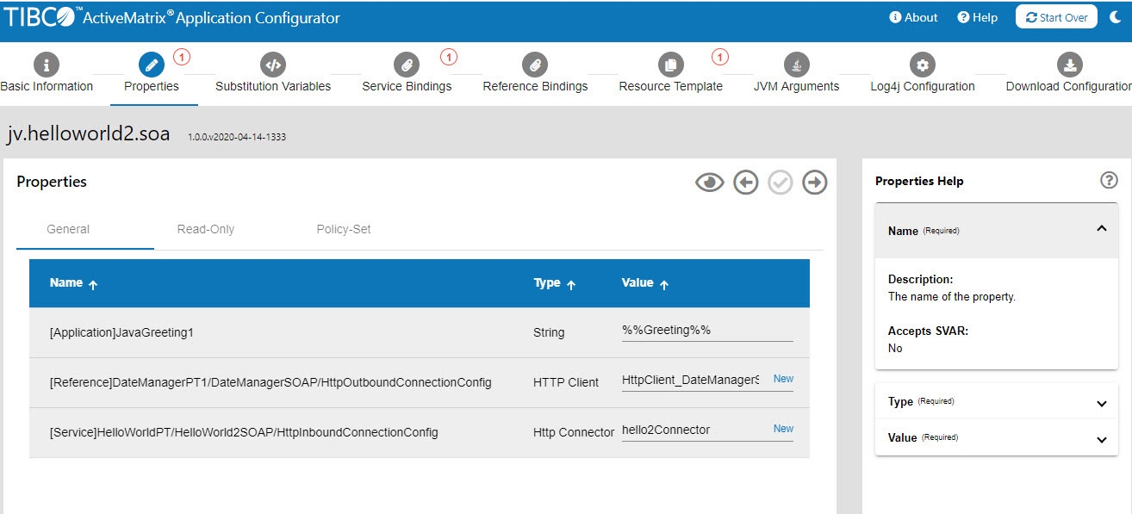Click the Start Over button
Image resolution: width=1132 pixels, height=514 pixels.
coord(1056,17)
